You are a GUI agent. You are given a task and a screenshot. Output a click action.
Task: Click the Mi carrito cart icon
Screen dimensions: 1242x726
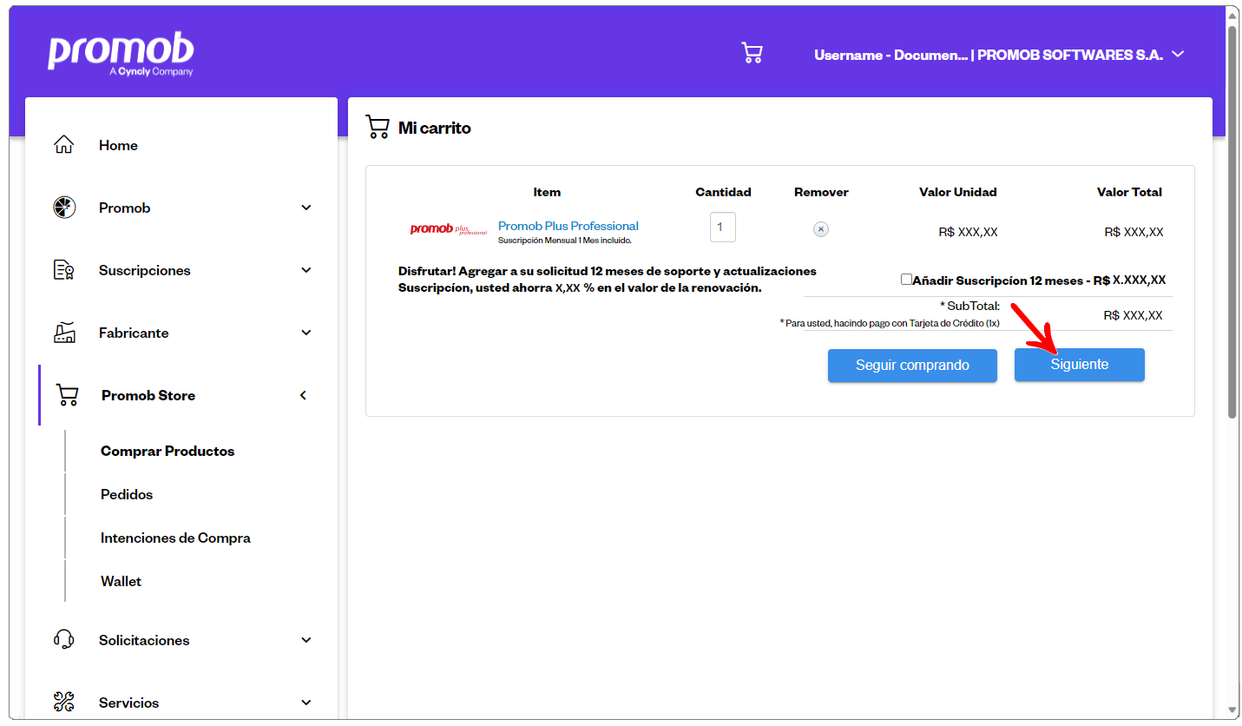click(x=378, y=128)
